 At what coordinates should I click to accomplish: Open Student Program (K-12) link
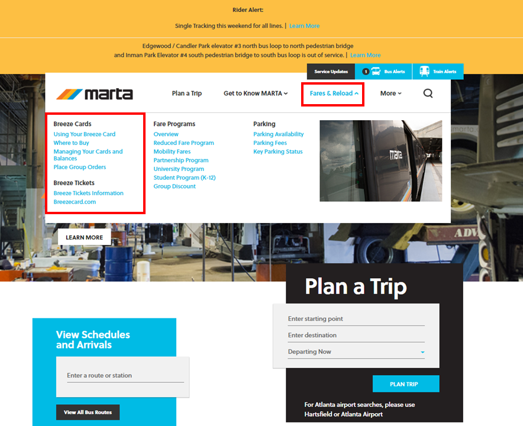(185, 177)
